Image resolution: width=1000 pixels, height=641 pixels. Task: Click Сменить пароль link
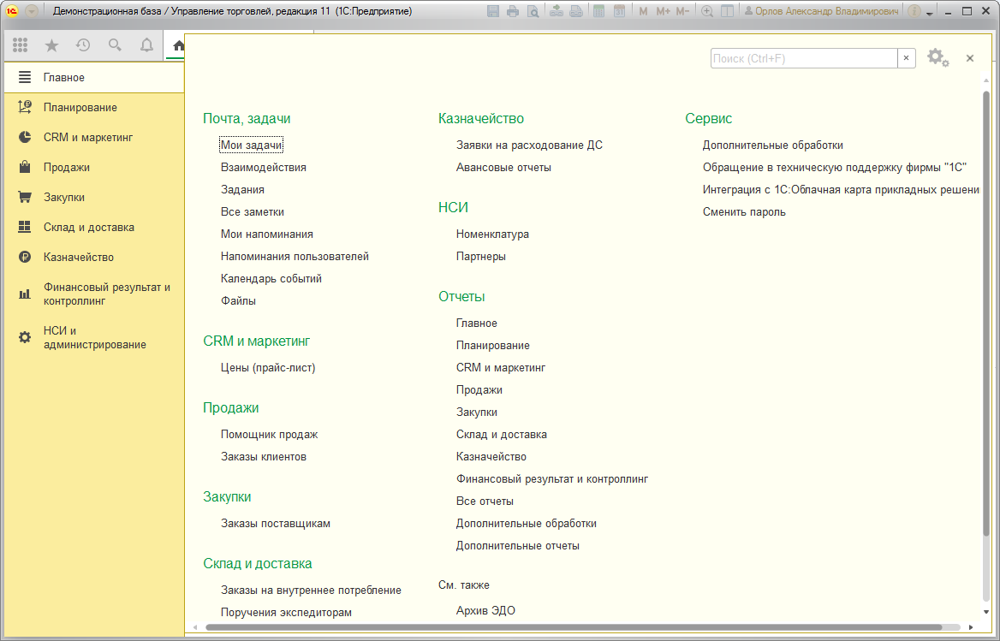[x=744, y=212]
